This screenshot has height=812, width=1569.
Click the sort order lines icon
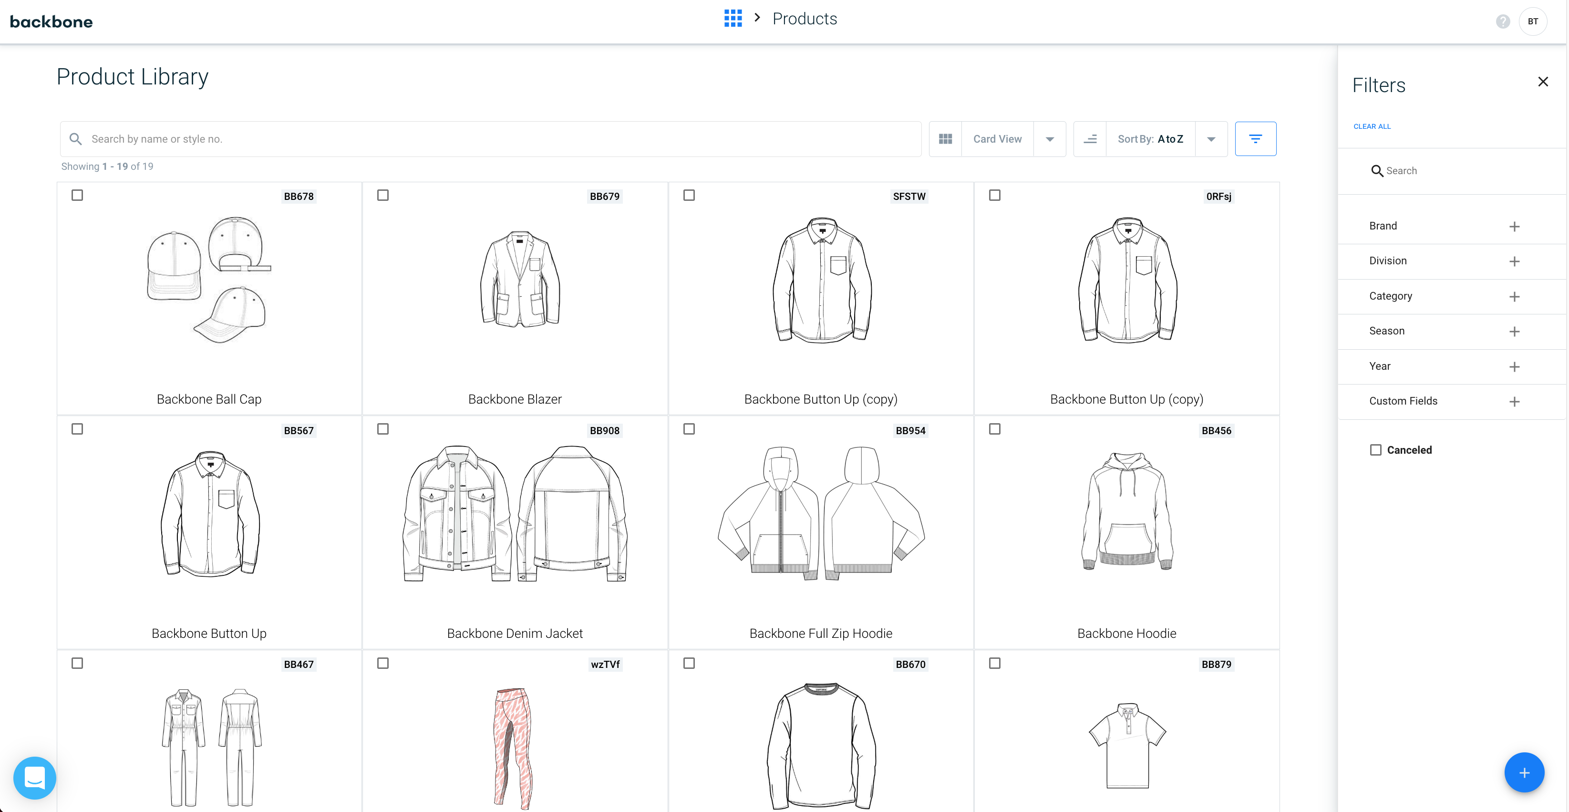(x=1090, y=139)
